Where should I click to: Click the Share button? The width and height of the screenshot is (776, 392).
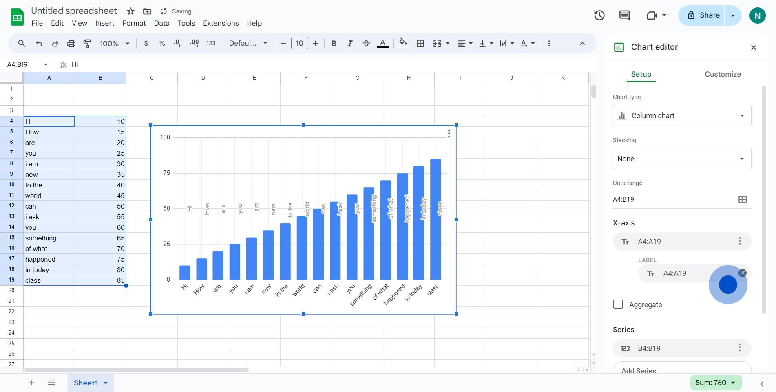(x=703, y=15)
